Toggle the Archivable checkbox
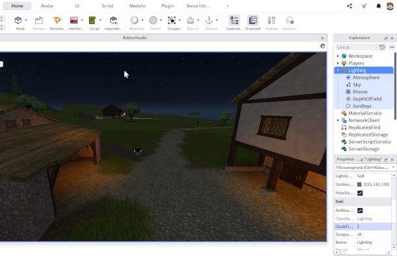This screenshot has width=397, height=256. coord(360,211)
